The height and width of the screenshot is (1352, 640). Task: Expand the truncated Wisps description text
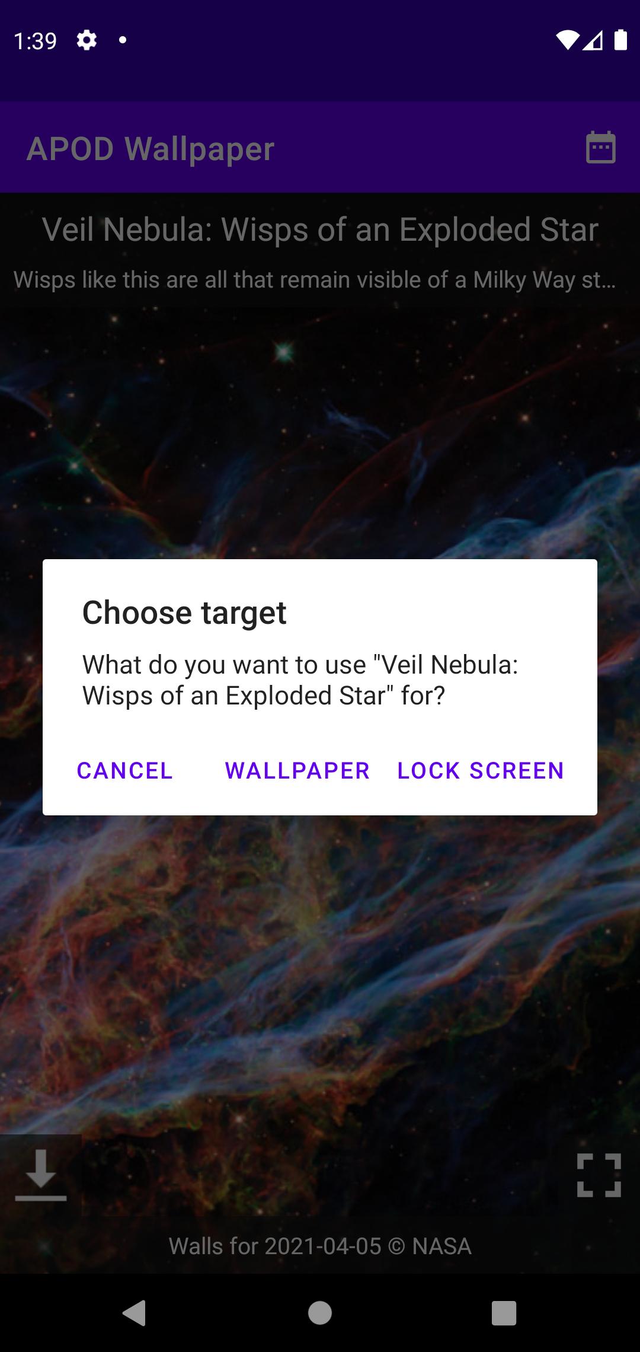(x=315, y=279)
